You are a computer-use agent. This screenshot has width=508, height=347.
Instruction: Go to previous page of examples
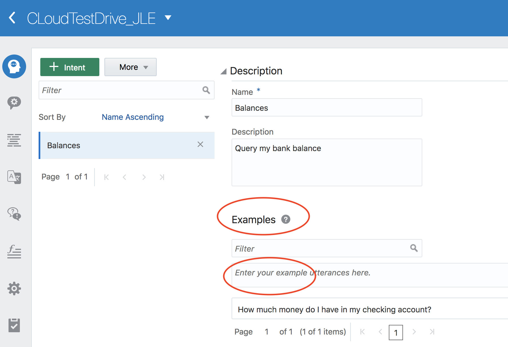coord(380,332)
